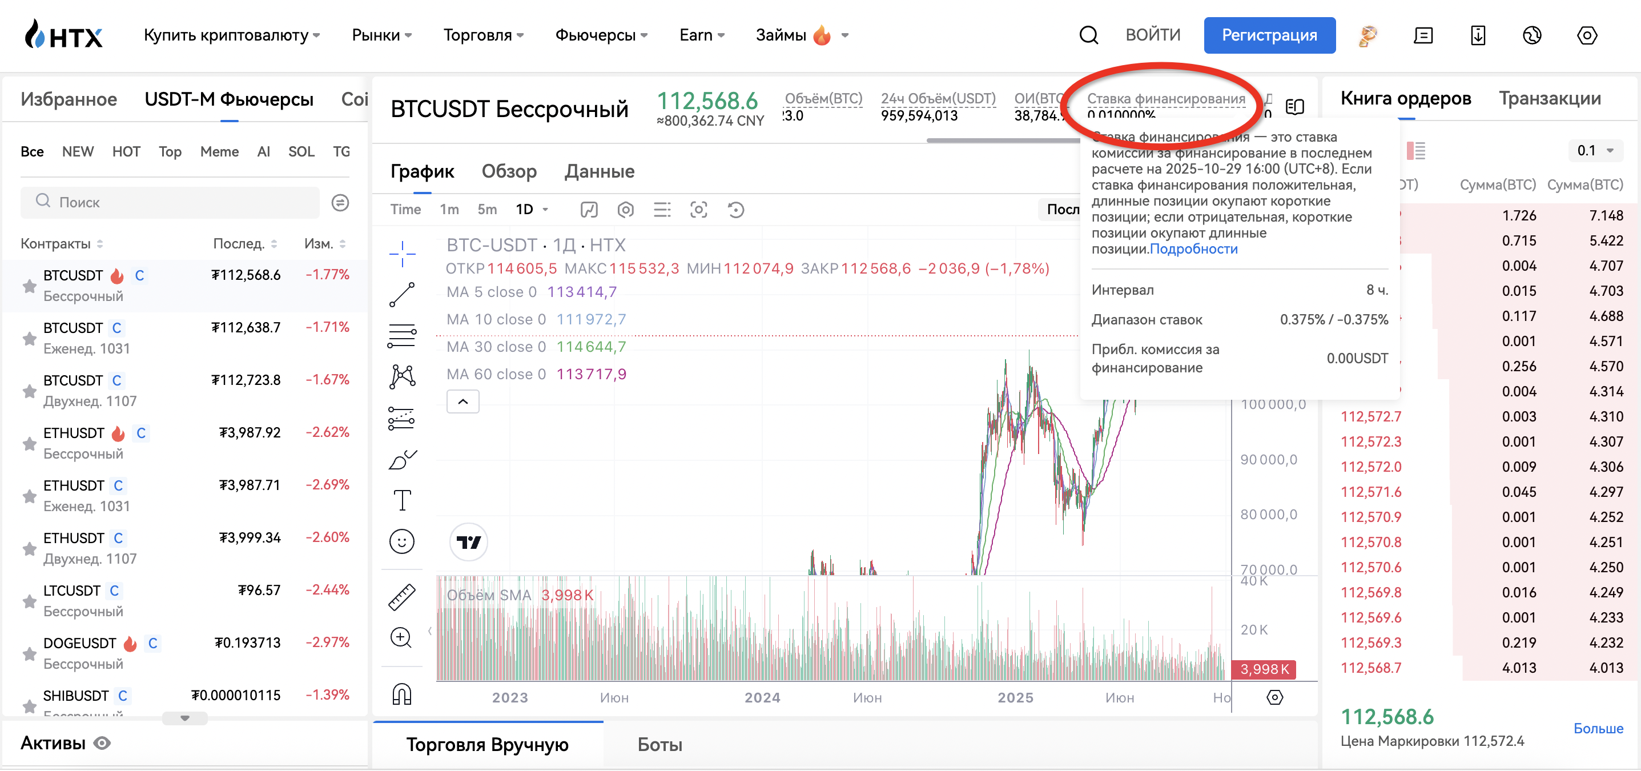
Task: Click the search magnifier icon in header
Action: tap(1088, 35)
